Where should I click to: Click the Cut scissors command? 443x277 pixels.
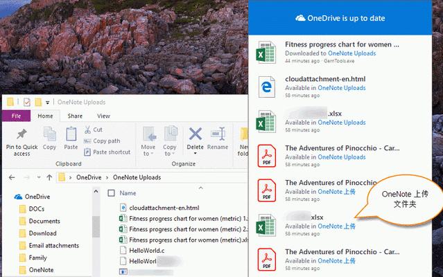coord(94,129)
